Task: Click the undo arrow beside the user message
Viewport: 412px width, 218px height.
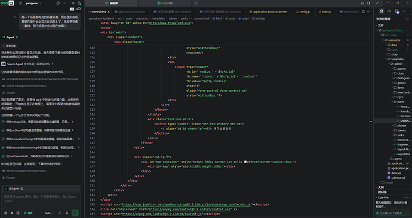Action: click(15, 17)
